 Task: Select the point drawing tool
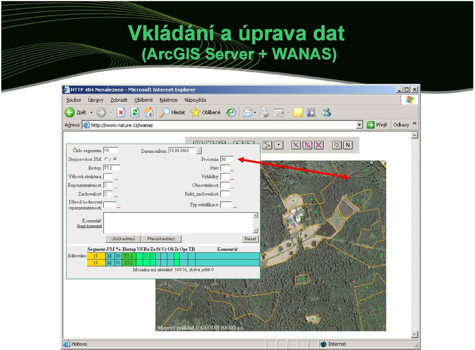279,145
